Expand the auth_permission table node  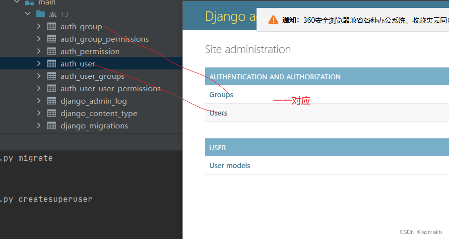tap(39, 51)
